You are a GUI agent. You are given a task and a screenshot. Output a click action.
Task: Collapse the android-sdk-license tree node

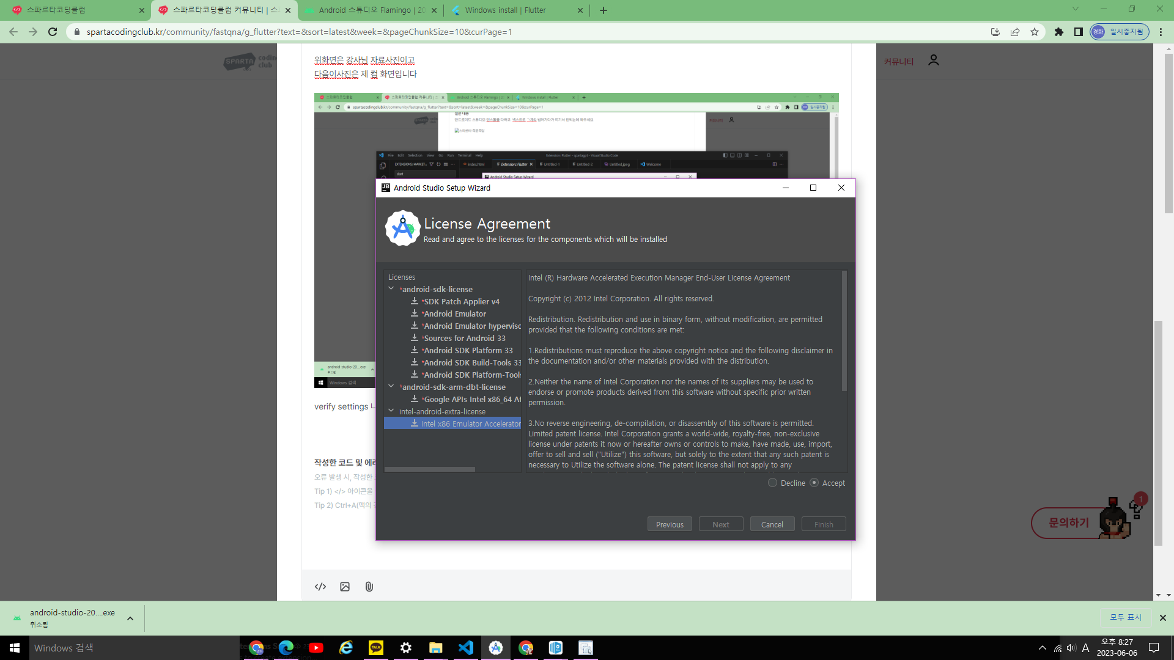(x=391, y=288)
